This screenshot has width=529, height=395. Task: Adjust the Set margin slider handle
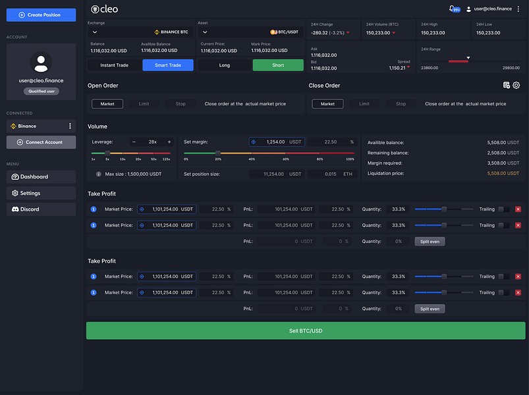(218, 153)
